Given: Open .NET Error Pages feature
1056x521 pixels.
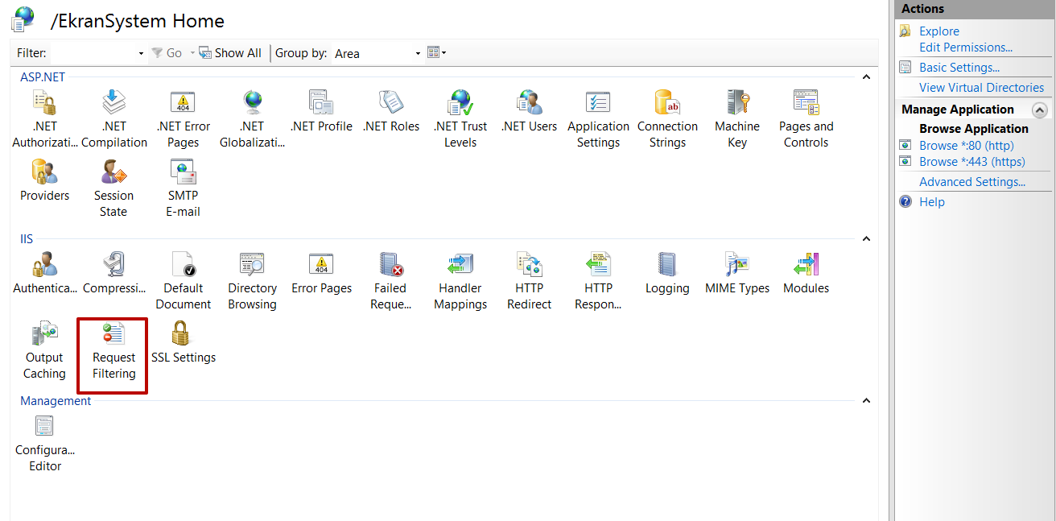Looking at the screenshot, I should coord(184,118).
